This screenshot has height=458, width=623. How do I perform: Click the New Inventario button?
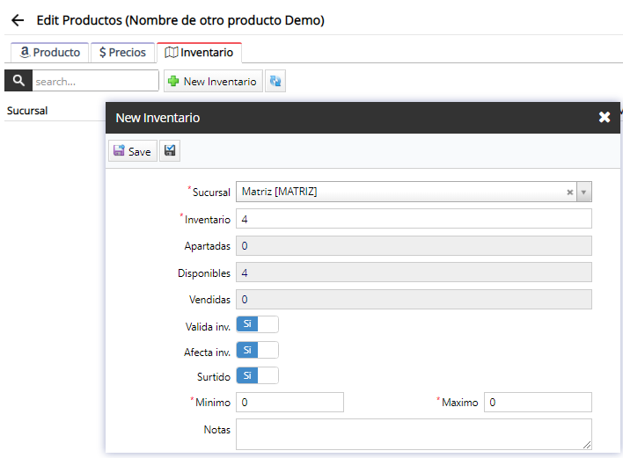(212, 81)
